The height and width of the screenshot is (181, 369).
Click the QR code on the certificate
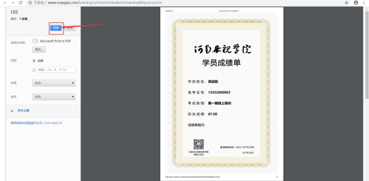coord(198,144)
